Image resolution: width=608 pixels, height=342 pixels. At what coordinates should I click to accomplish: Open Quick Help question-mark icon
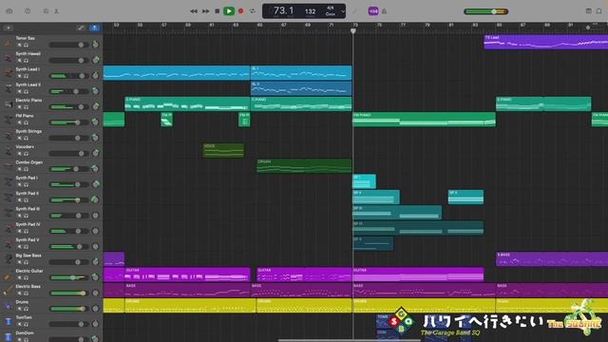[28, 11]
